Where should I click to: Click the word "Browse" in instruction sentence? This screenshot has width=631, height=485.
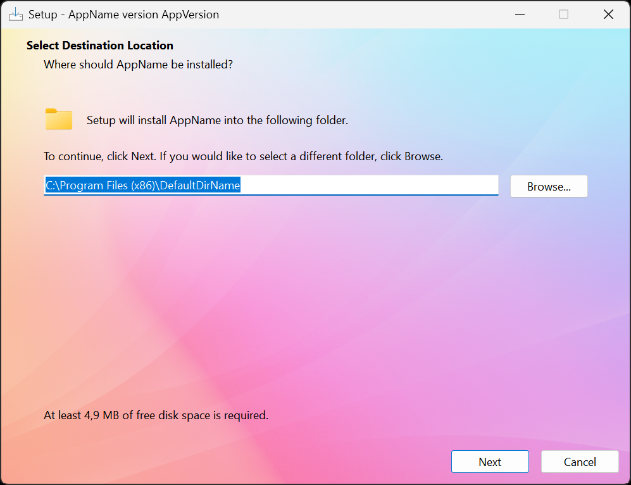pyautogui.click(x=422, y=156)
